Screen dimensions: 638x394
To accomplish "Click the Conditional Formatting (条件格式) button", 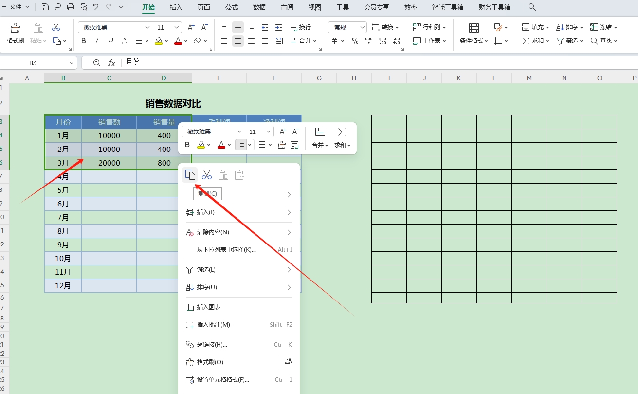I will click(474, 34).
